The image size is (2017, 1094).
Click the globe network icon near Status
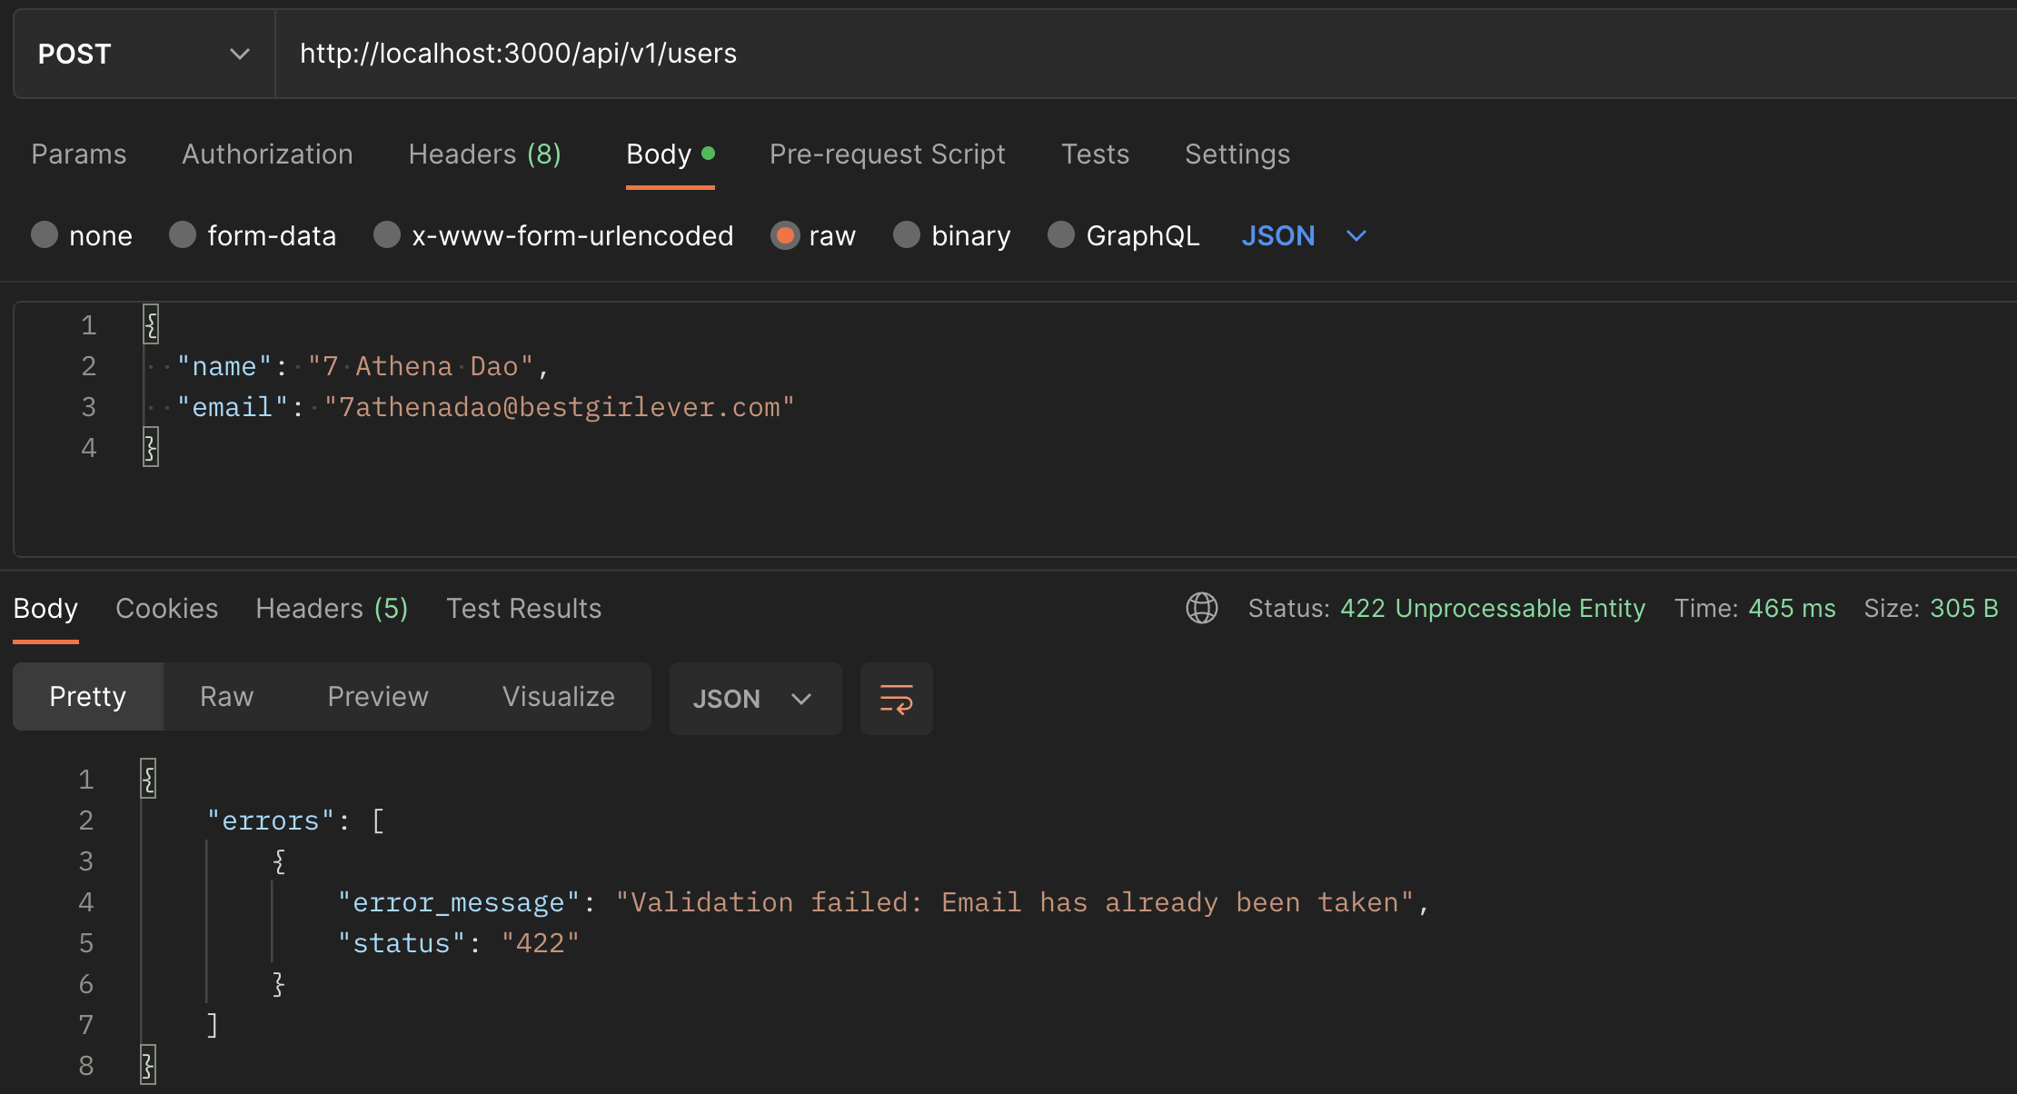[1201, 608]
